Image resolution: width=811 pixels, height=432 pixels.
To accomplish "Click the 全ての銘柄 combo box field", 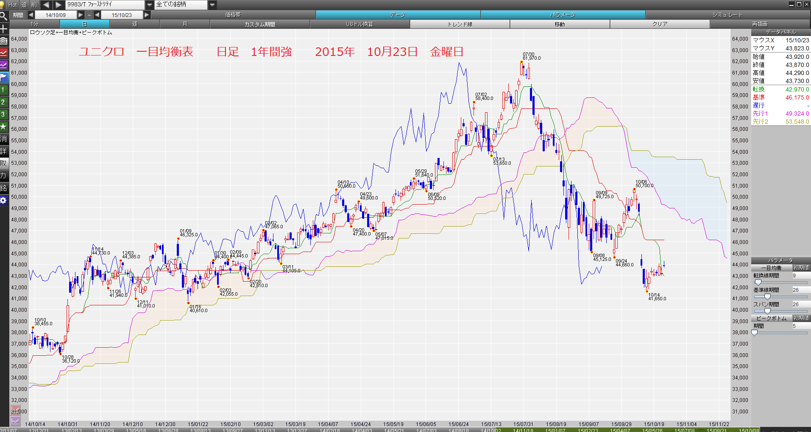I will tap(181, 5).
